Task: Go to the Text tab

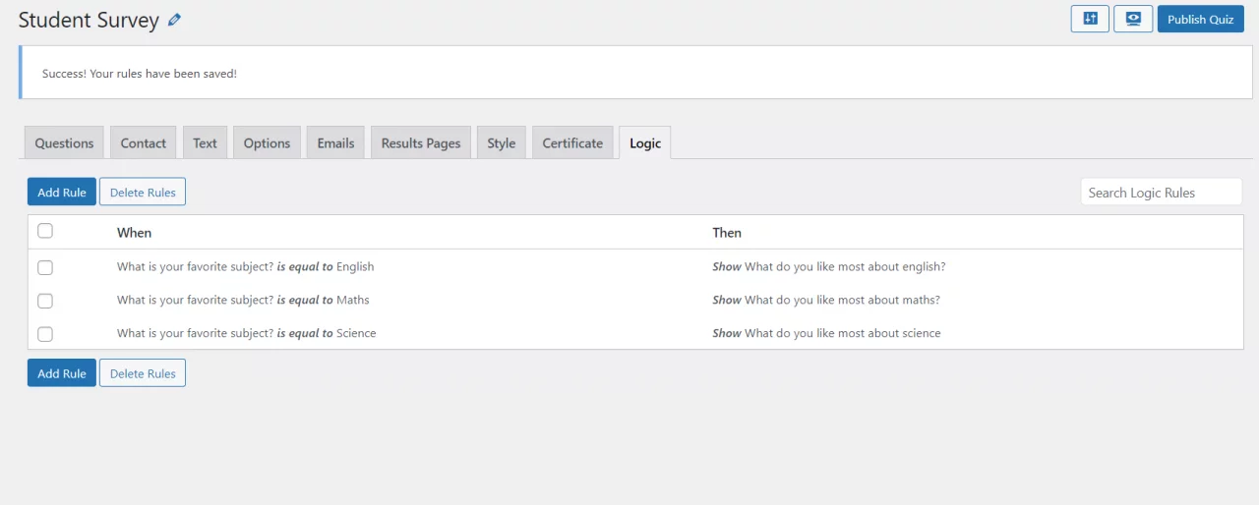Action: coord(205,142)
